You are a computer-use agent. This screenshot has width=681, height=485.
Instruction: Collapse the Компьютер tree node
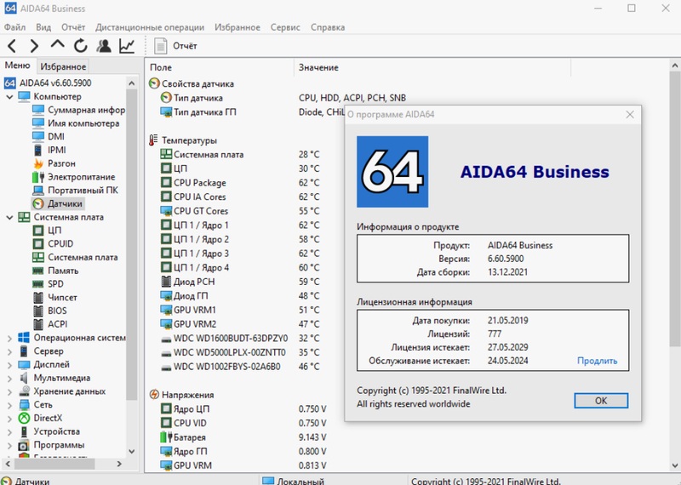click(9, 96)
